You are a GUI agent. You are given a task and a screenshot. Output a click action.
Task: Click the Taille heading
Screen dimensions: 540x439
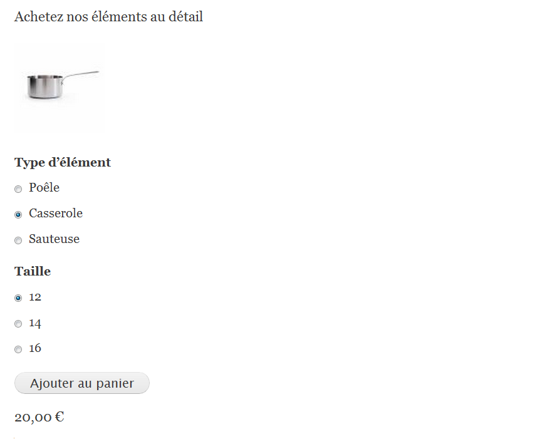pos(33,271)
